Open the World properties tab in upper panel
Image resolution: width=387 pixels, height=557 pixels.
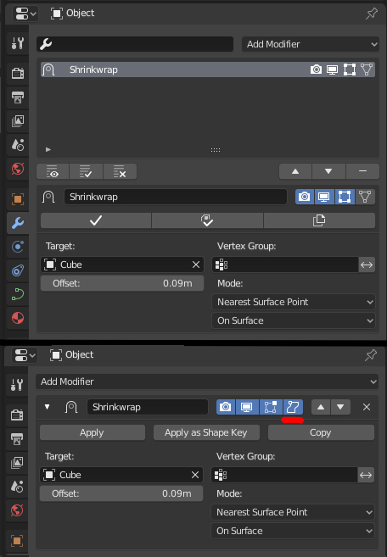coord(18,169)
